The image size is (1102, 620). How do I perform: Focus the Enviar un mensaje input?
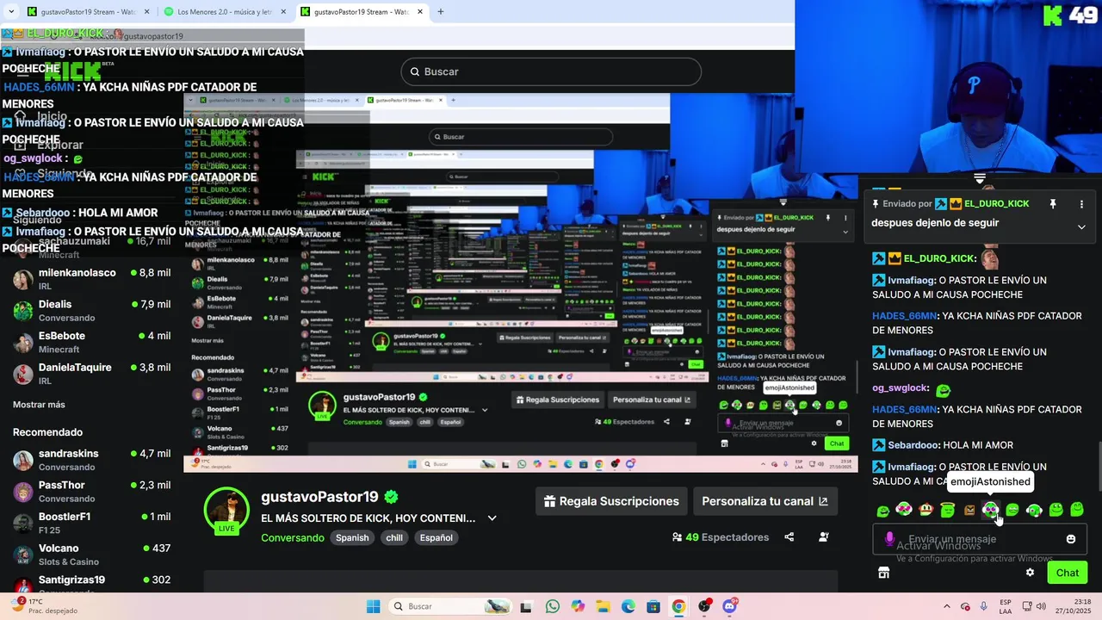980,539
